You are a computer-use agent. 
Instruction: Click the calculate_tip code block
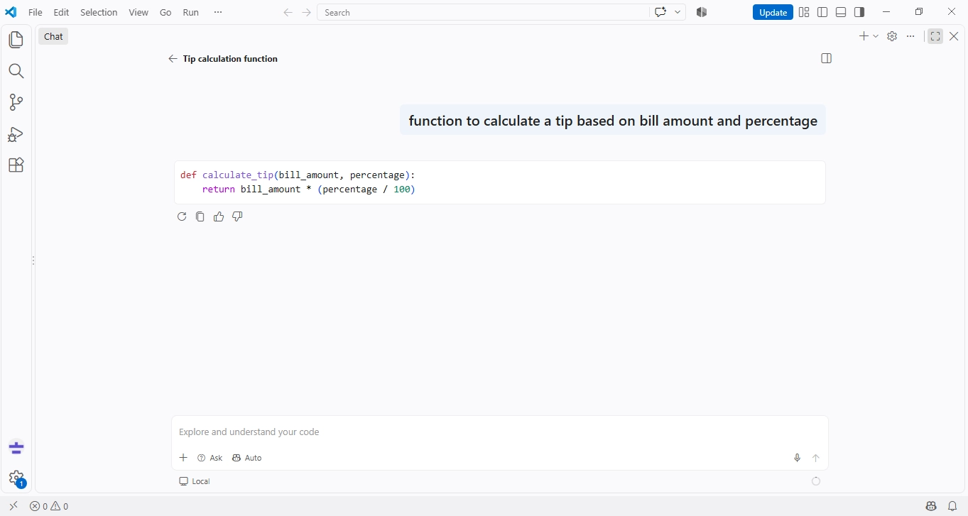click(500, 182)
